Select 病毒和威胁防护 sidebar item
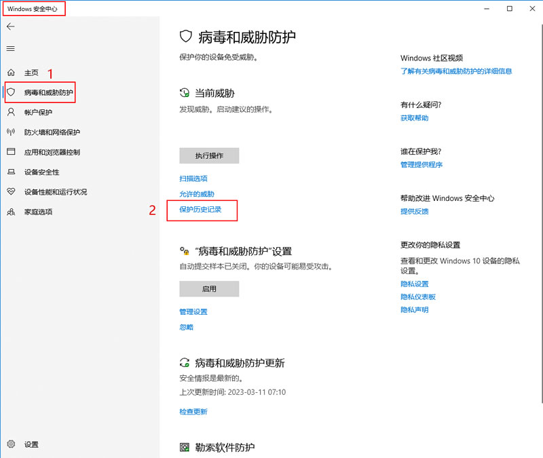543x458 pixels. pyautogui.click(x=48, y=92)
